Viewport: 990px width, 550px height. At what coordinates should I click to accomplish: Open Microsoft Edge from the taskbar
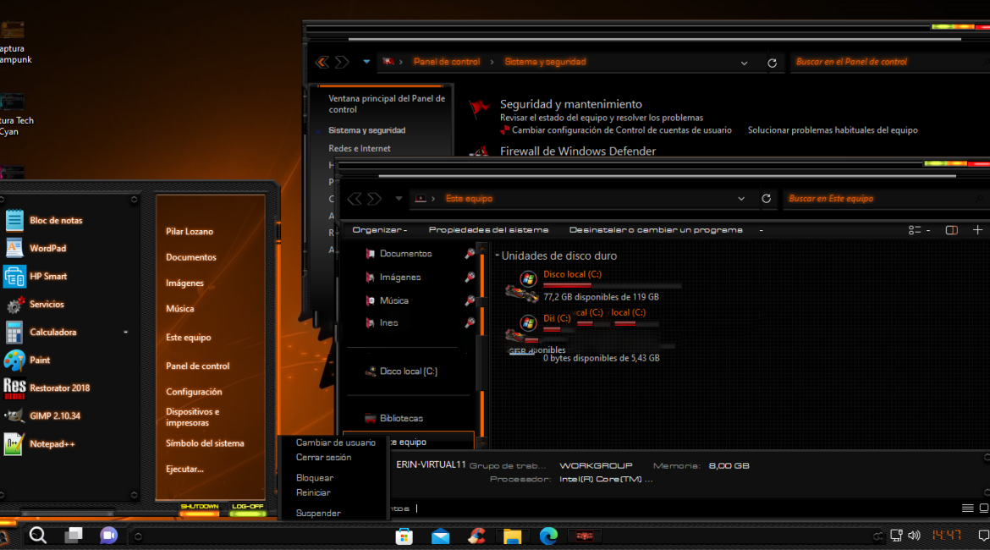pyautogui.click(x=548, y=536)
